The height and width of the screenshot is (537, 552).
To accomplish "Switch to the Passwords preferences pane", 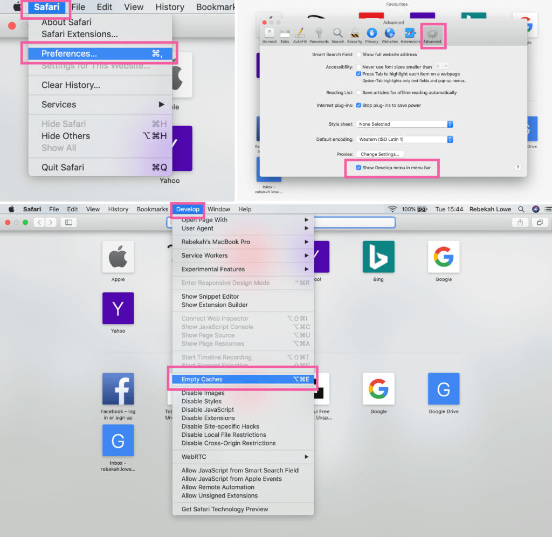I will pos(319,35).
